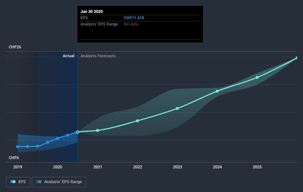Toggle the Analysts' EPS Range legend

[x=59, y=182]
